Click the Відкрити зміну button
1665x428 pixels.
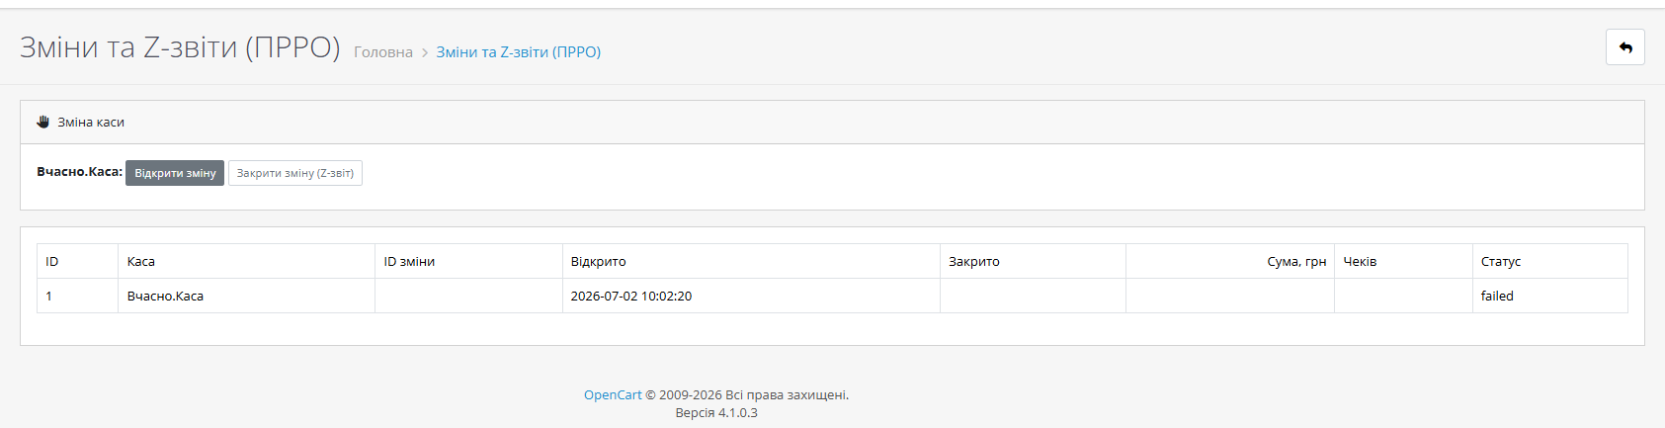(x=175, y=173)
